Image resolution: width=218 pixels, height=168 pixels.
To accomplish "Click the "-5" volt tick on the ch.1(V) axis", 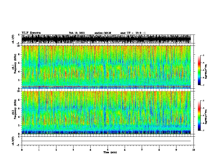I will pyautogui.click(x=18, y=43).
